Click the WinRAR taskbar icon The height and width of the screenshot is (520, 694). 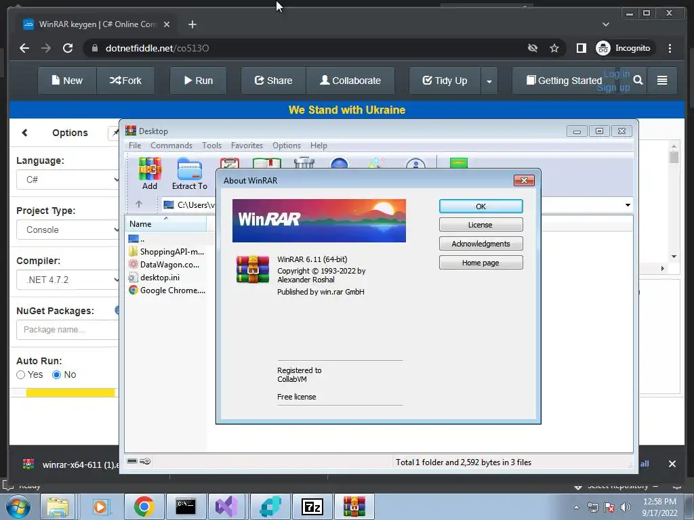354,506
